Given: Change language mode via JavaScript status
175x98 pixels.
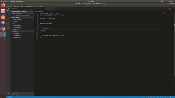Looking at the screenshot, I should 165,97.
